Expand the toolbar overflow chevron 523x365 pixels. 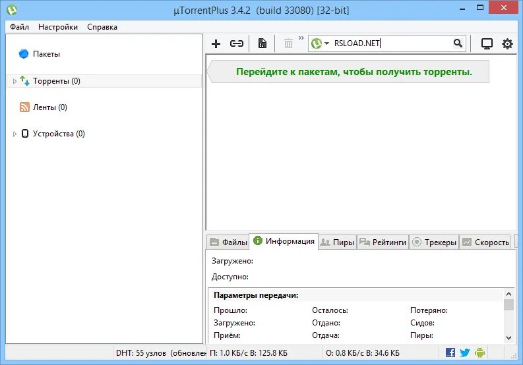click(x=301, y=38)
